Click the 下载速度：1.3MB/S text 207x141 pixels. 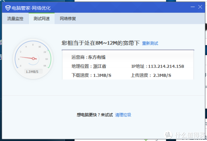coord(91,75)
